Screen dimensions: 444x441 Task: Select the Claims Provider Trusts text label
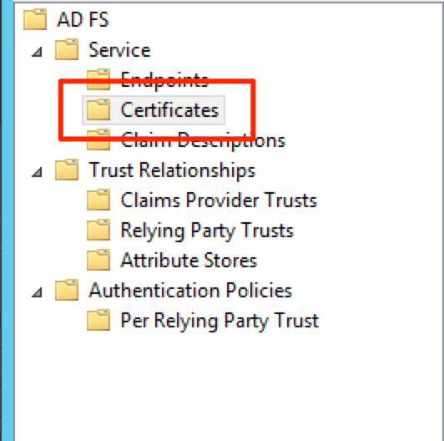[219, 200]
